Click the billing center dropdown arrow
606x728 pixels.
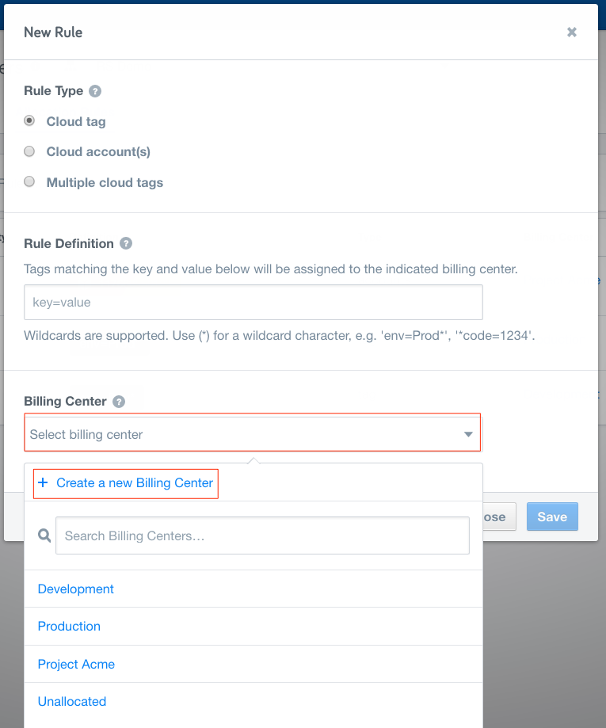(x=468, y=435)
